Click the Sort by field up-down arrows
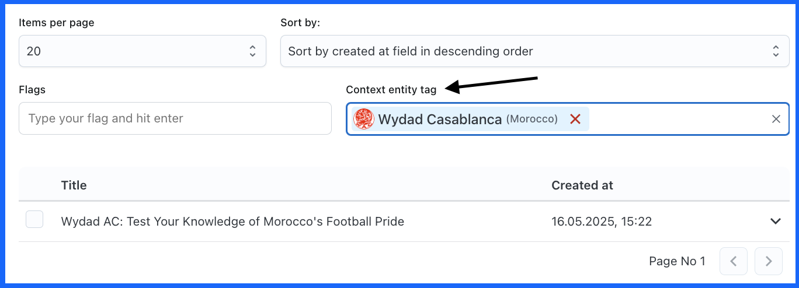This screenshot has height=288, width=799. (x=776, y=51)
